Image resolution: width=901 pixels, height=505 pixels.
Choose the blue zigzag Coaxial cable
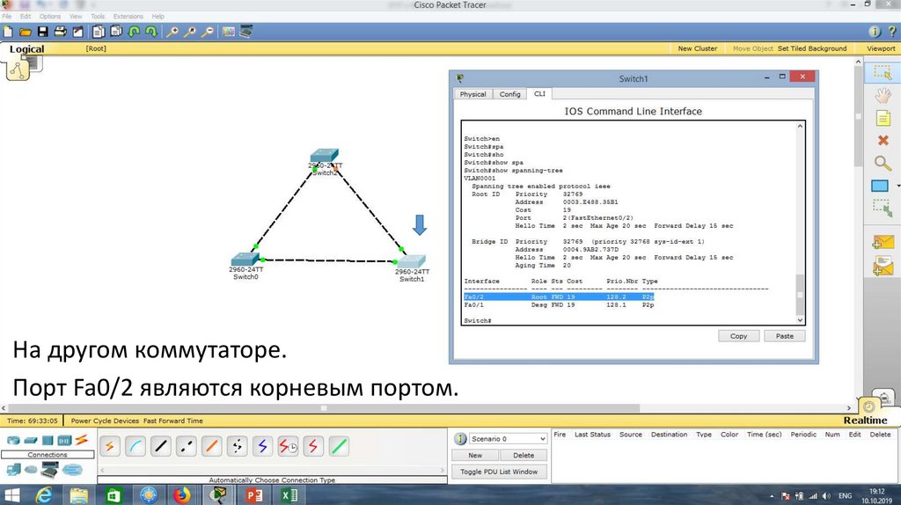pyautogui.click(x=262, y=446)
